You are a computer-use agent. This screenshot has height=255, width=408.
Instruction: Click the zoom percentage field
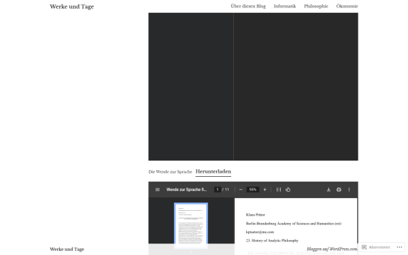(x=253, y=190)
